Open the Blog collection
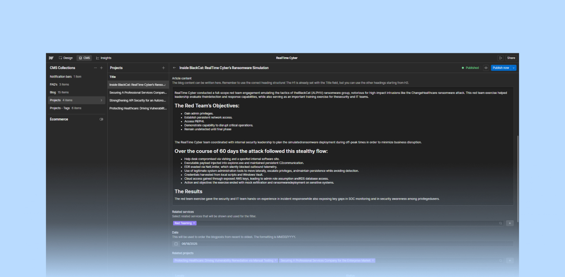 tap(76, 92)
